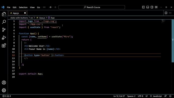
Task: Open the Manage gear settings icon
Action: pos(4,90)
